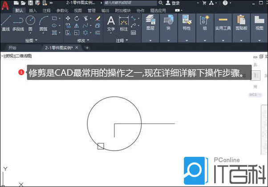Activate the Trim scissors tool
Viewport: 268px width, 187px height.
tap(86, 18)
